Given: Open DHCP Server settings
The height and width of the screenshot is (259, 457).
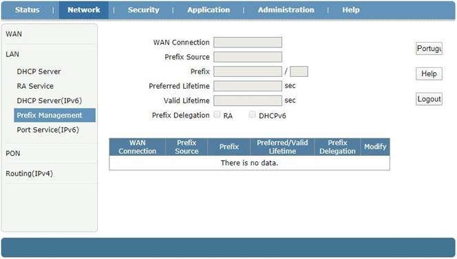Looking at the screenshot, I should coord(39,71).
